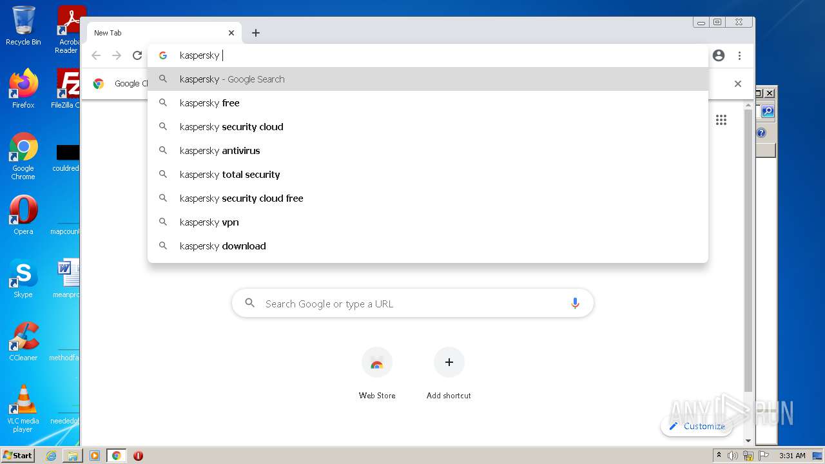
Task: Choose the kaspersky antivirus suggestion
Action: [428, 151]
